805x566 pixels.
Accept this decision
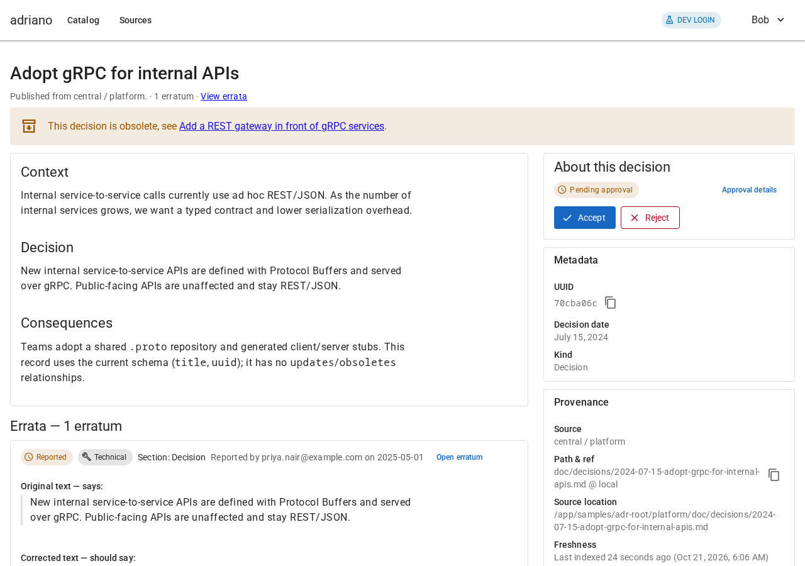click(x=585, y=218)
